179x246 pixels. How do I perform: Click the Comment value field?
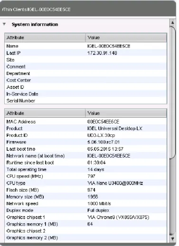(126, 66)
